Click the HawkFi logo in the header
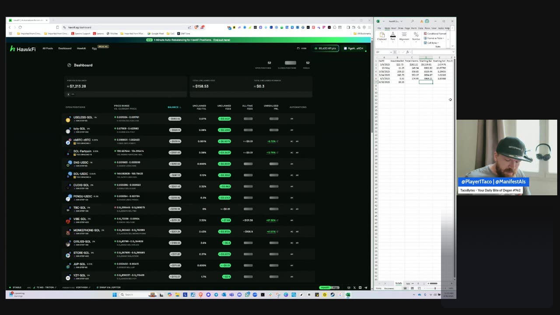The image size is (560, 315). [23, 49]
